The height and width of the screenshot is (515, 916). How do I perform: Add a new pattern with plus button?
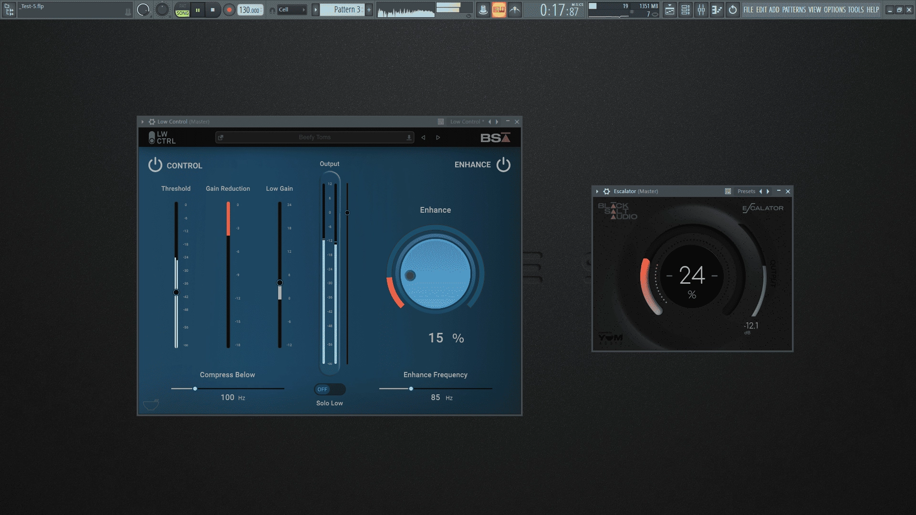pyautogui.click(x=369, y=10)
